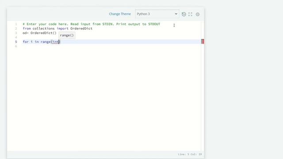Click line number 1 in gutter
Screen dimensions: 283x159
pos(16,24)
